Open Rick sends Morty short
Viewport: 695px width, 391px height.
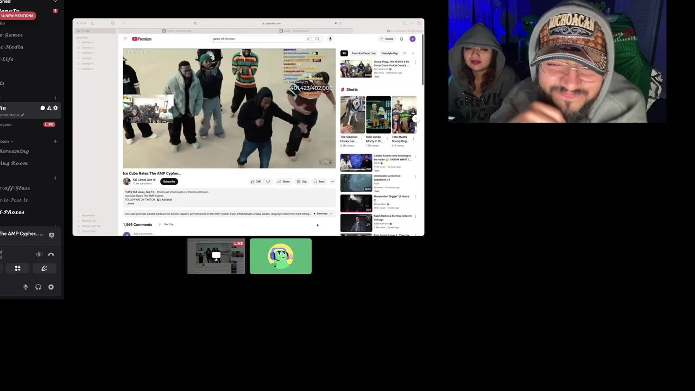[378, 115]
